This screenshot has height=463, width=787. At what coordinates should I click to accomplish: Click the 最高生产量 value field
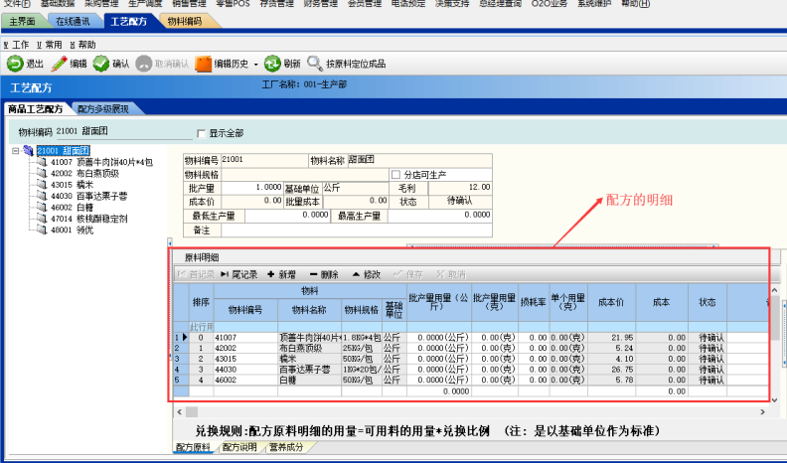pyautogui.click(x=439, y=216)
